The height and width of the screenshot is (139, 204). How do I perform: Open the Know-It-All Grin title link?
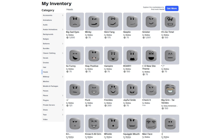pos(93,134)
